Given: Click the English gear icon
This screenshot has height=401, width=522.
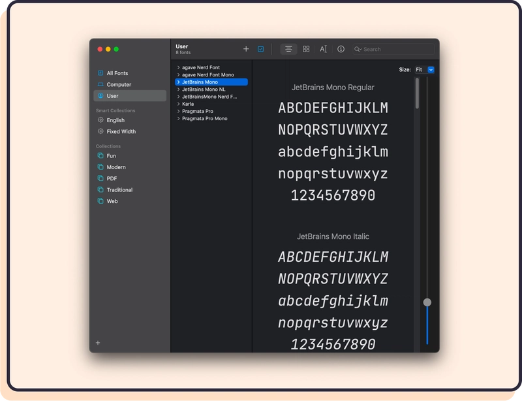Looking at the screenshot, I should pyautogui.click(x=100, y=120).
